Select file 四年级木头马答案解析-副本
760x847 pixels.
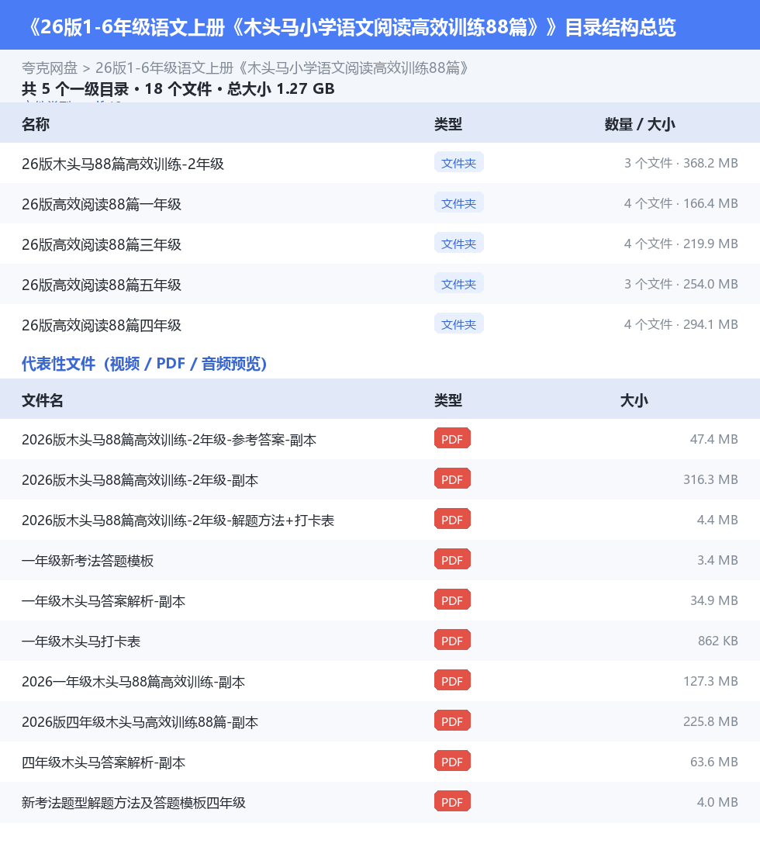pos(104,762)
